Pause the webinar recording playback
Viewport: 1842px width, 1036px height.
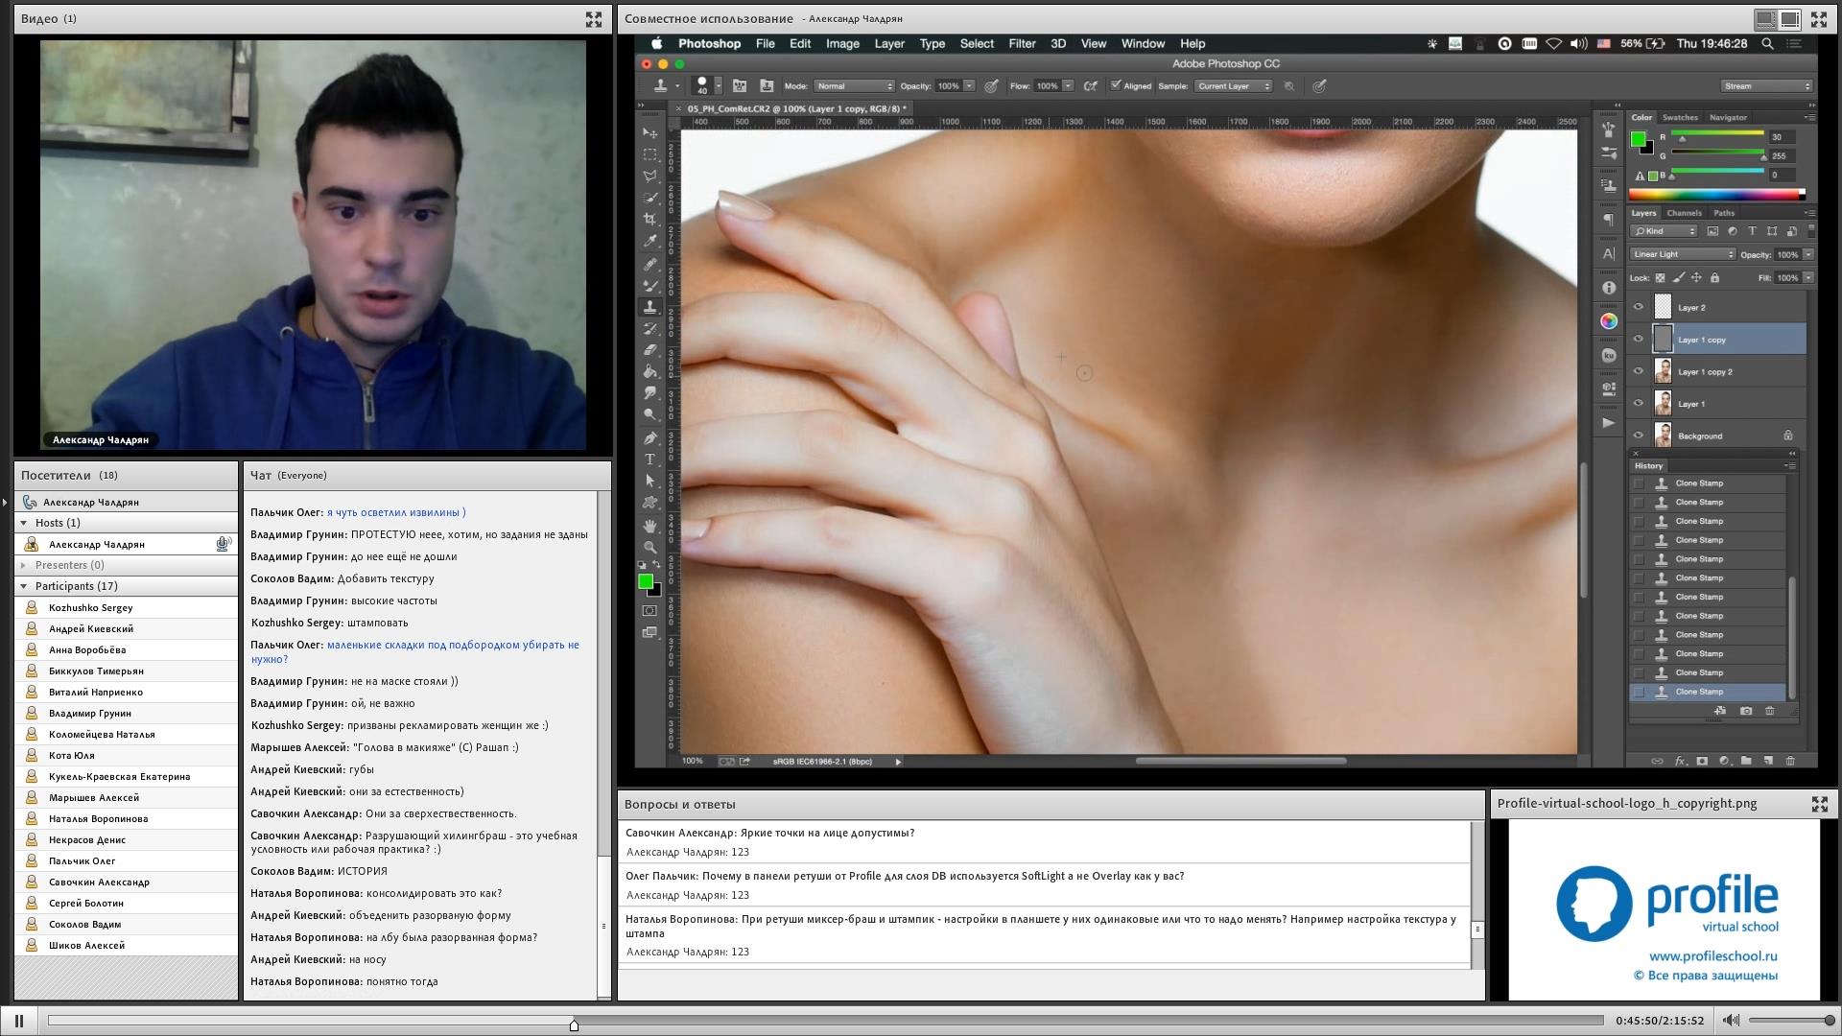[x=19, y=1021]
